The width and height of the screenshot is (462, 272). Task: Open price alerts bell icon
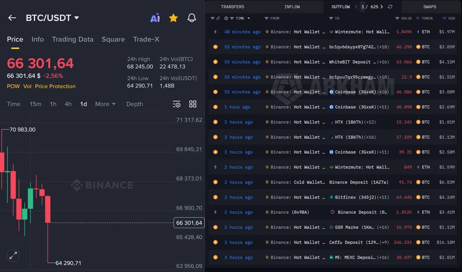[x=192, y=18]
